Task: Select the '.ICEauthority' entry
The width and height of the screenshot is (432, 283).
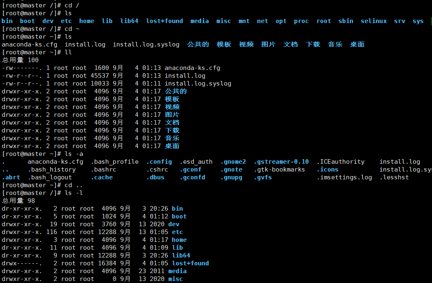Action: 341,162
